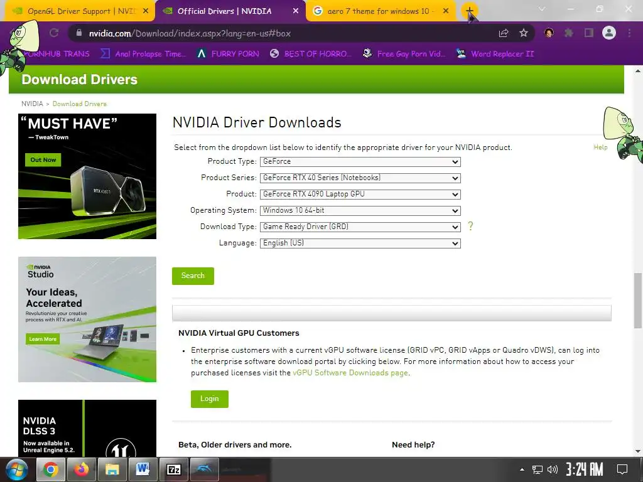Open the BEST OF HORRO... bookmark
Image resolution: width=643 pixels, height=482 pixels.
click(311, 54)
